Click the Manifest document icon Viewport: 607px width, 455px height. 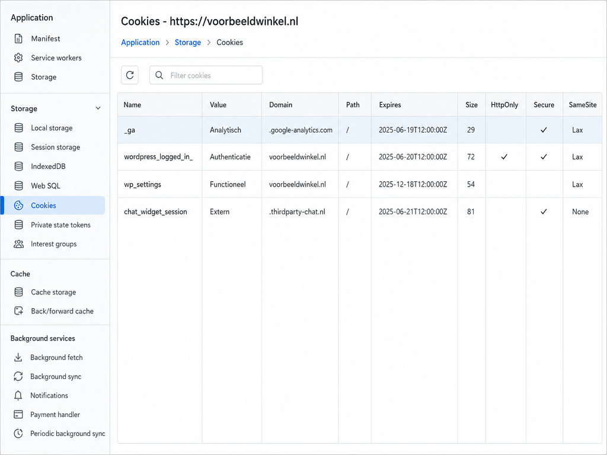(18, 39)
